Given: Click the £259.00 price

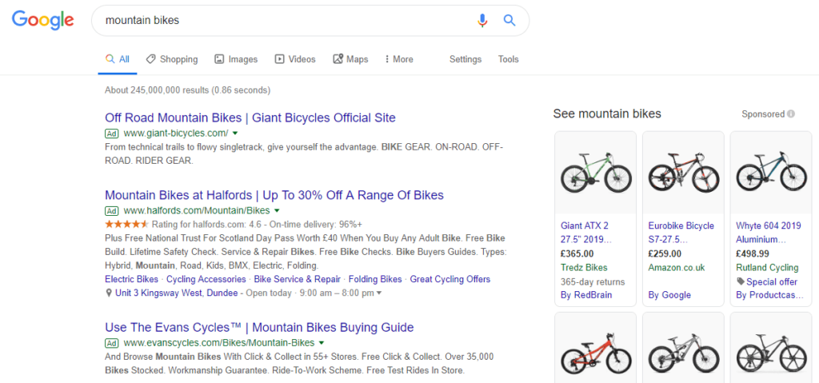Looking at the screenshot, I should [x=665, y=254].
